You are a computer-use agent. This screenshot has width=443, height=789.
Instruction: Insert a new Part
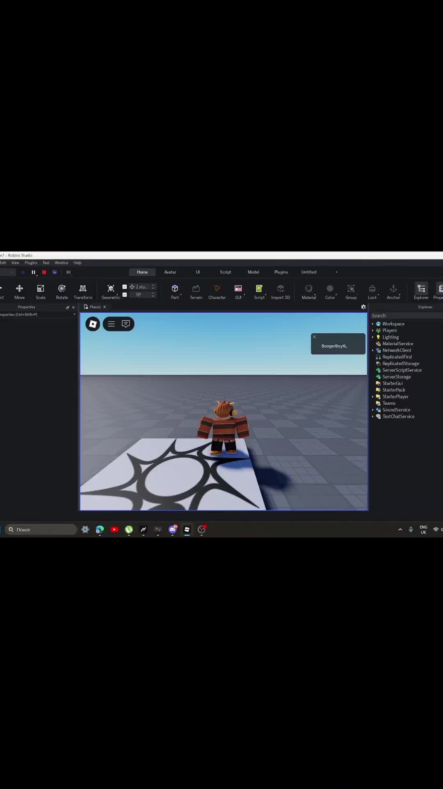coord(175,292)
